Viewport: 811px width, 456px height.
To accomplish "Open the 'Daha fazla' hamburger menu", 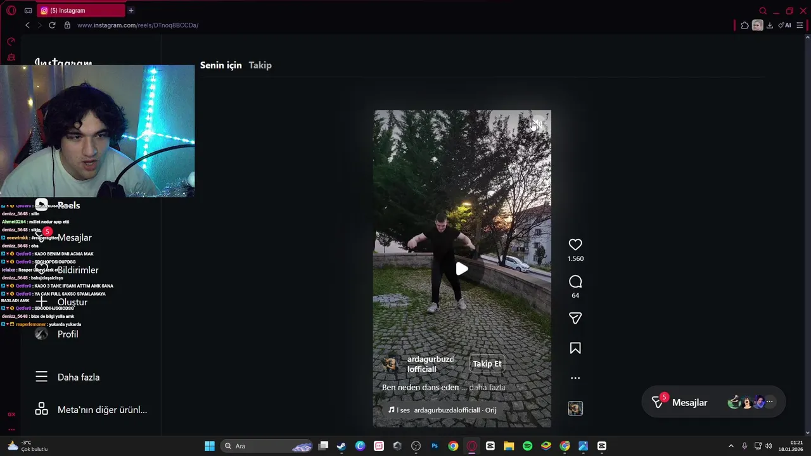I will click(x=67, y=377).
